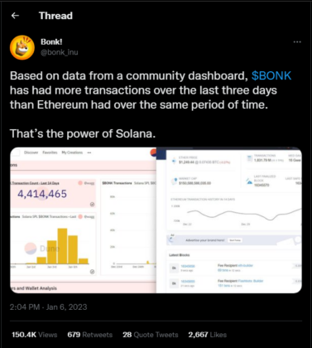Open the Etherscan screenshot image
This screenshot has width=312, height=348.
click(229, 220)
